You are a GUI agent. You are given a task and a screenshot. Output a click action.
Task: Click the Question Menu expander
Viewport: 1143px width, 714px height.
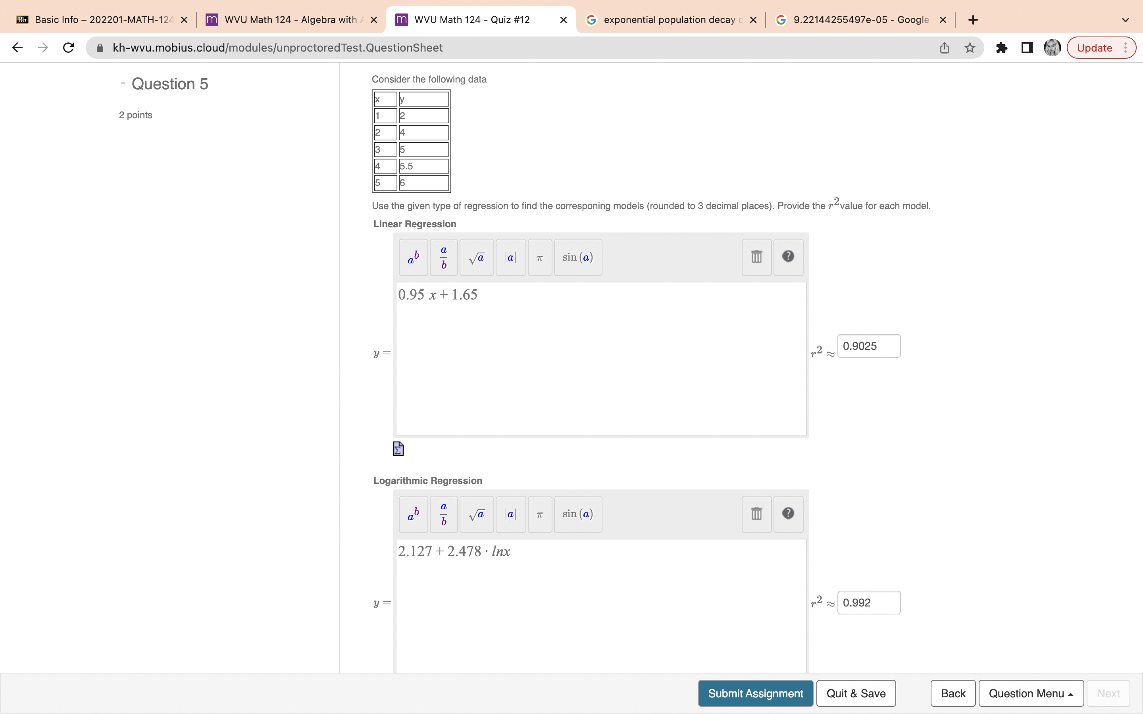1031,693
